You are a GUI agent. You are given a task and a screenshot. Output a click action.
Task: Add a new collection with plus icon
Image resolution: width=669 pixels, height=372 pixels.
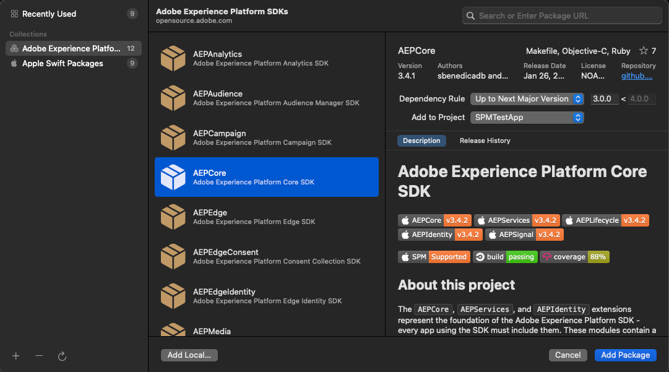tap(16, 356)
